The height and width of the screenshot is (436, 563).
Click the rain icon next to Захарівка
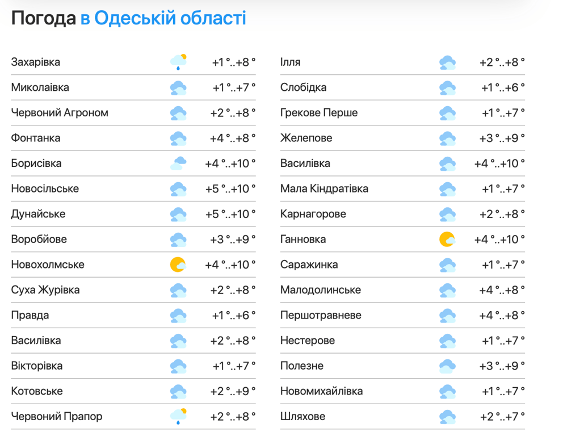point(178,62)
